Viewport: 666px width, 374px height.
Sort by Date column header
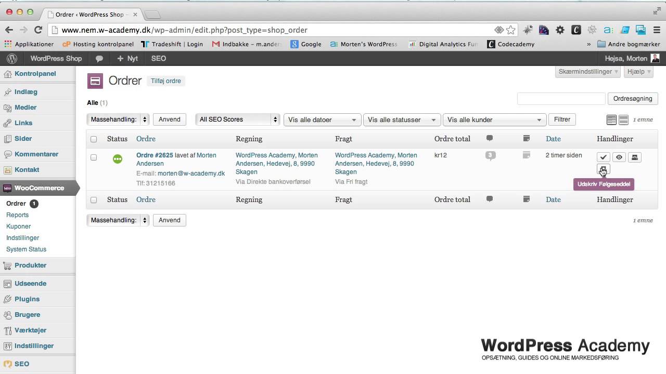coord(553,139)
